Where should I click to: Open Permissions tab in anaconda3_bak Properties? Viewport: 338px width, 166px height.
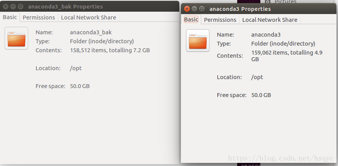click(39, 18)
